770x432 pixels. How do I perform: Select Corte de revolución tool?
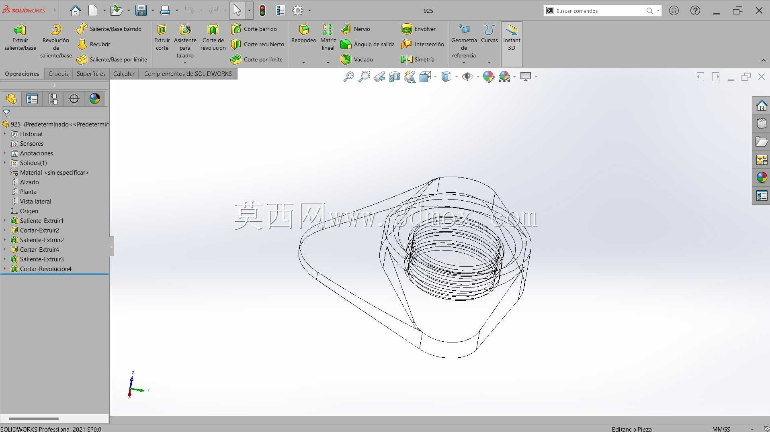coord(213,37)
